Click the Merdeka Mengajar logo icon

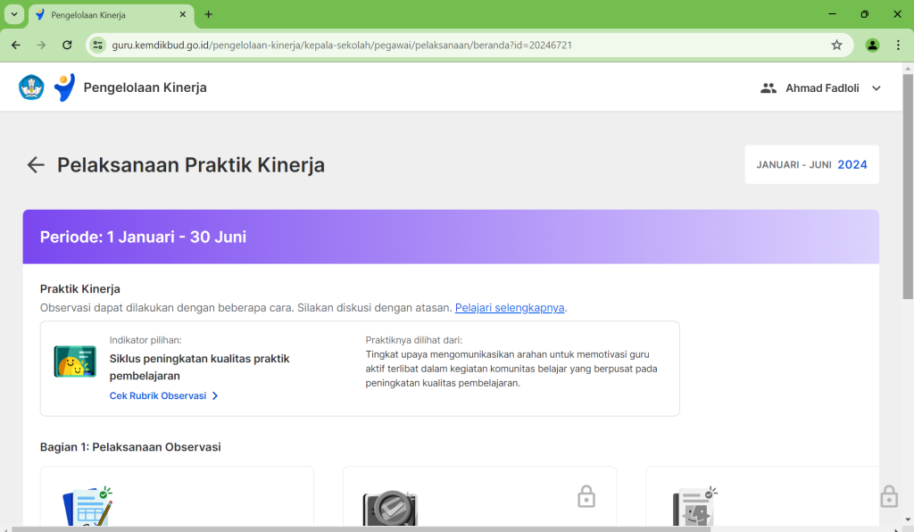pyautogui.click(x=64, y=87)
